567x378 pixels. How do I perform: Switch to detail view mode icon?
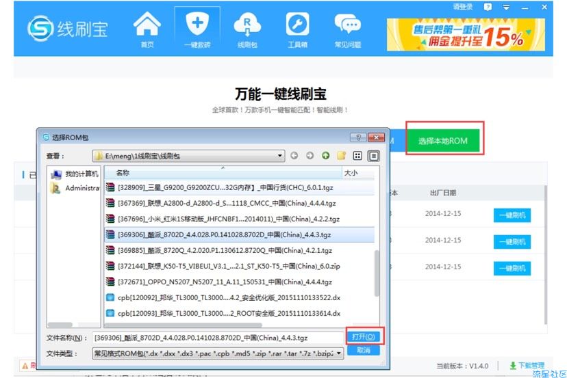point(373,156)
